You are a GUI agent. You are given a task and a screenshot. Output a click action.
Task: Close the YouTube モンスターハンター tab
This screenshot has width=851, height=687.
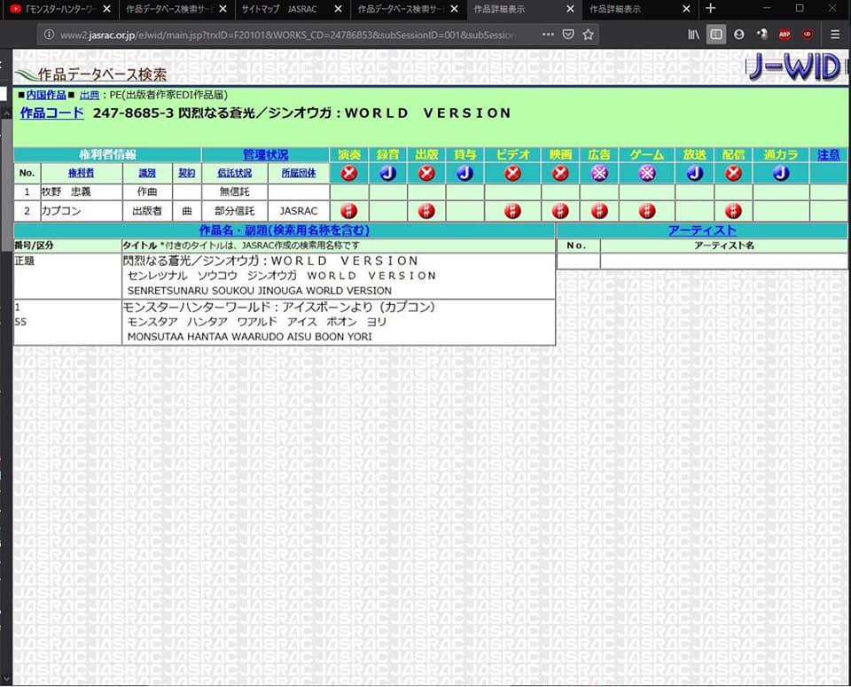[x=106, y=9]
